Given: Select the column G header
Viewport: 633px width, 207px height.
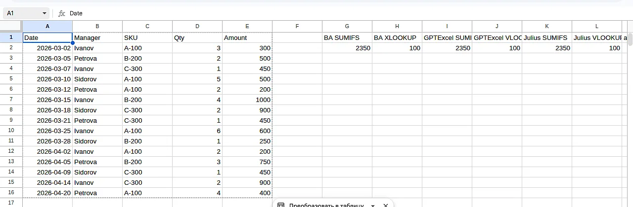Looking at the screenshot, I should click(x=347, y=26).
